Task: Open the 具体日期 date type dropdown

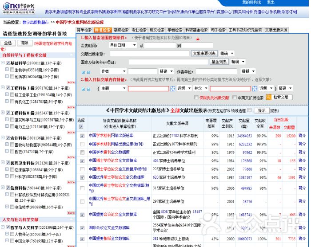Action: coord(123,45)
